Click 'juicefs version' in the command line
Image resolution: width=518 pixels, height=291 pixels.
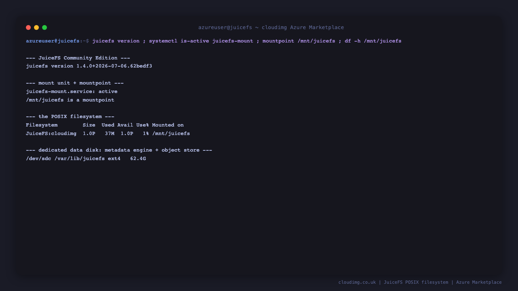point(116,41)
